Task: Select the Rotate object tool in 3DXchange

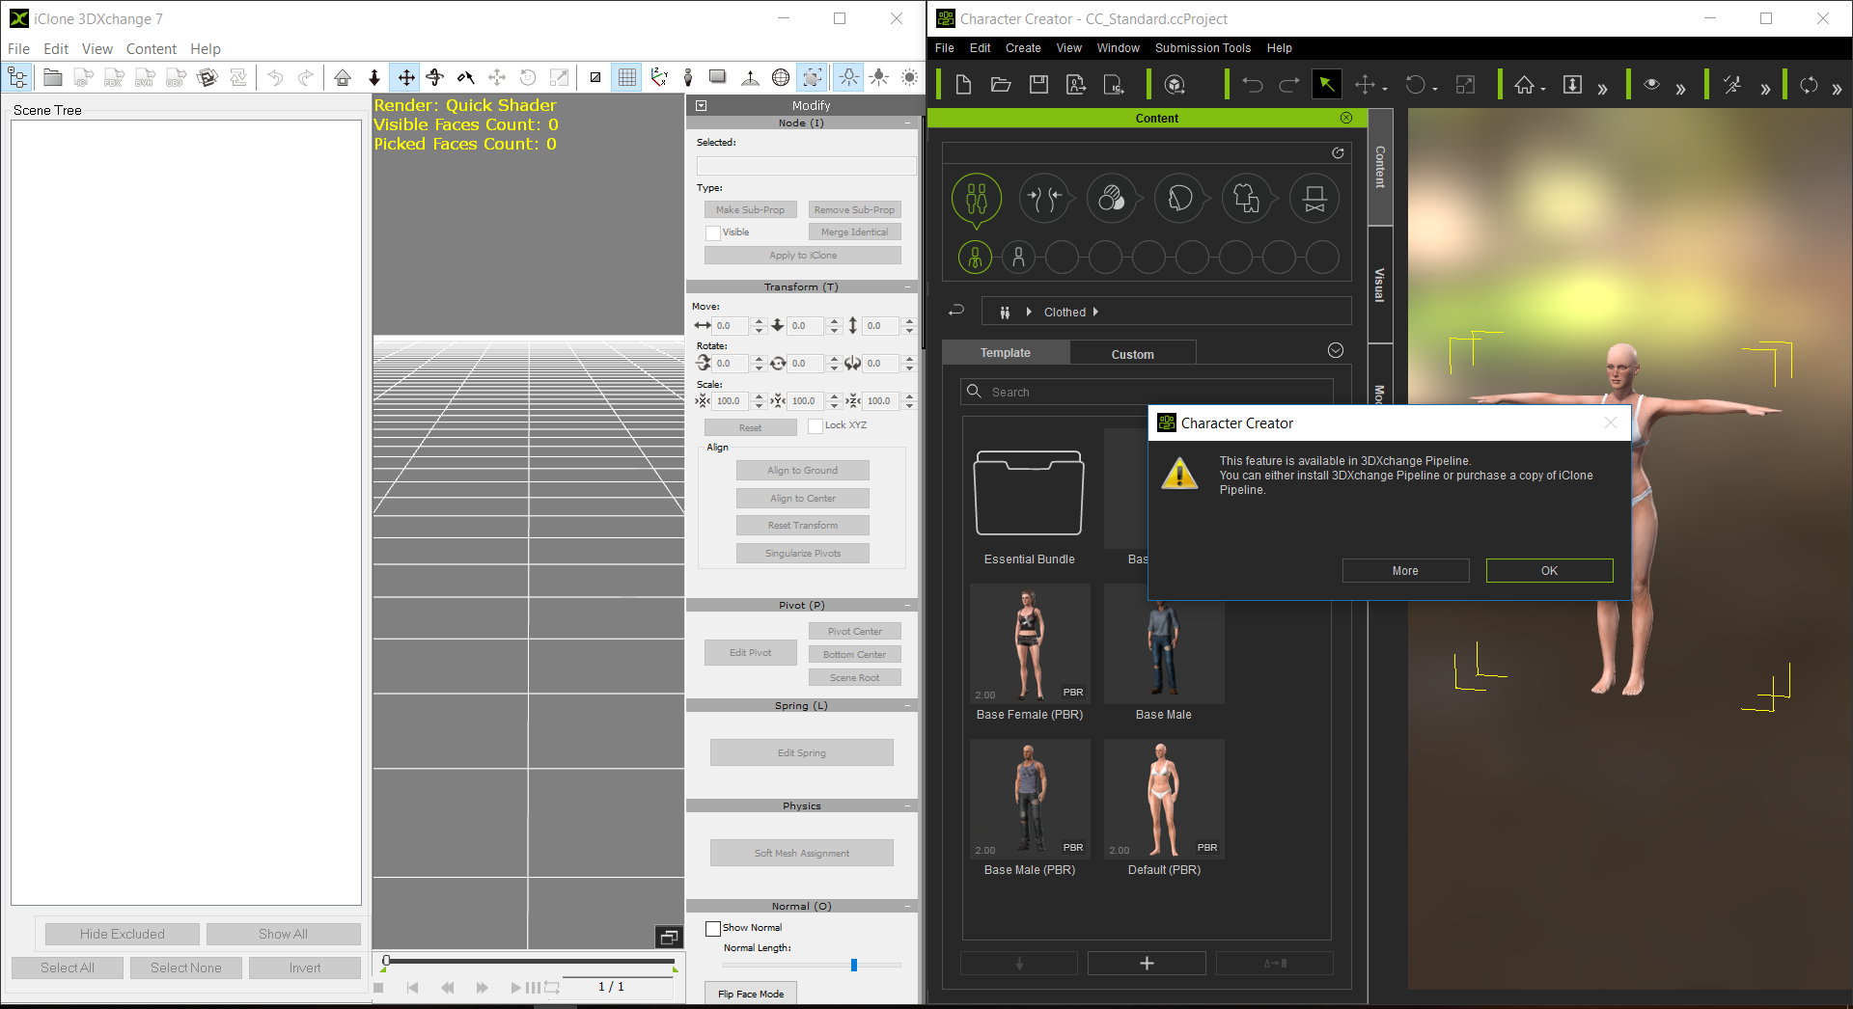Action: point(435,78)
